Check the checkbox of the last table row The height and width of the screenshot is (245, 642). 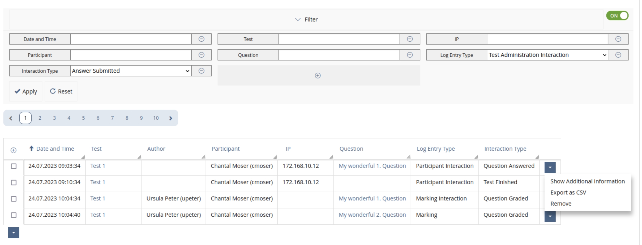(14, 215)
